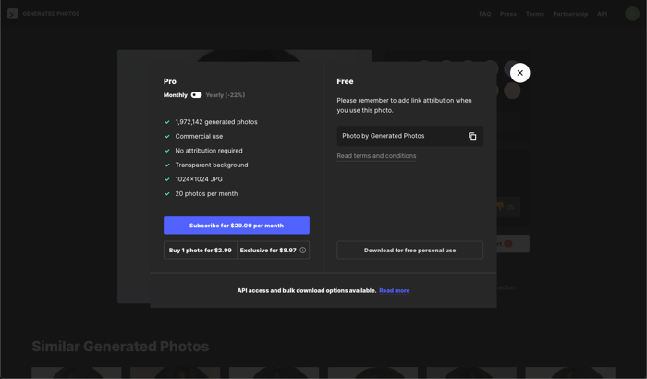Open Read terms and conditions link
The width and height of the screenshot is (647, 379).
[376, 156]
